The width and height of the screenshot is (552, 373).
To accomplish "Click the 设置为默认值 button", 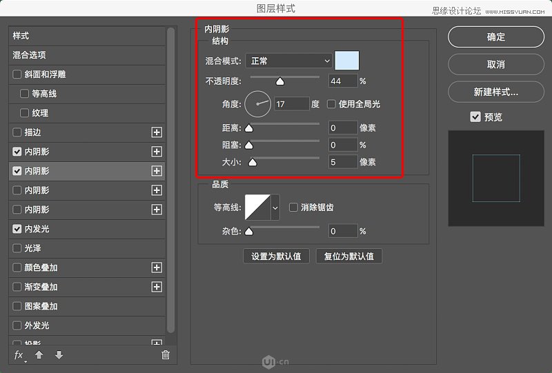I will click(277, 256).
